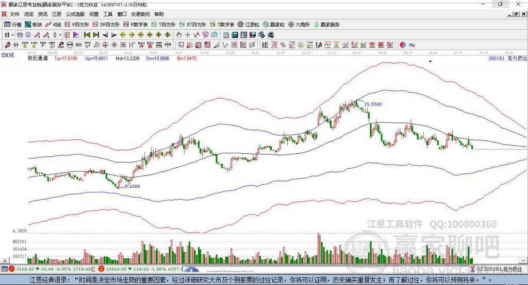Click the Up=15.6811 value

[96, 59]
